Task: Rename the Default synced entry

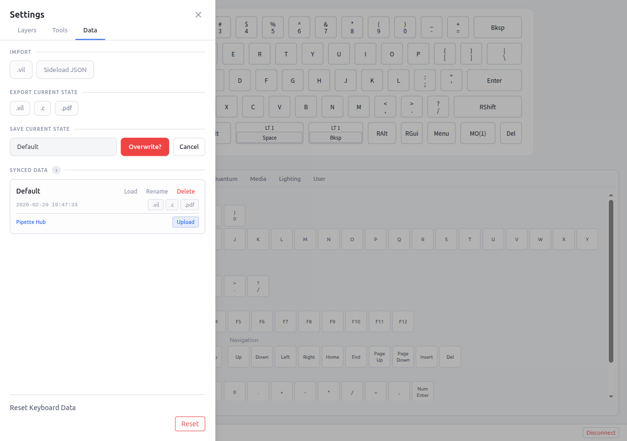Action: click(157, 191)
